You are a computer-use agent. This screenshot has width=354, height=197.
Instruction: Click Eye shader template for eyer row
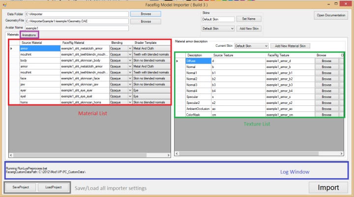(x=151, y=90)
